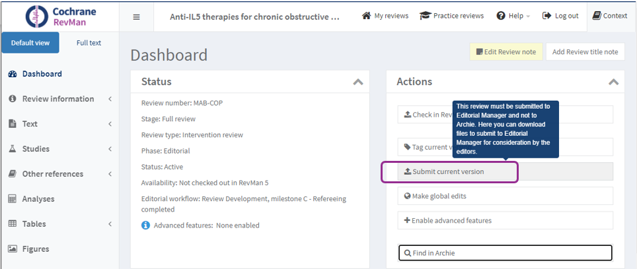Select Dashboard in the sidebar
Image resolution: width=637 pixels, height=269 pixels.
42,74
